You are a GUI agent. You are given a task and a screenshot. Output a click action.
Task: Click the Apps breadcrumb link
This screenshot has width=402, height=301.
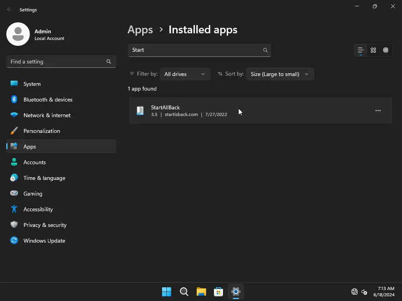[x=140, y=30]
